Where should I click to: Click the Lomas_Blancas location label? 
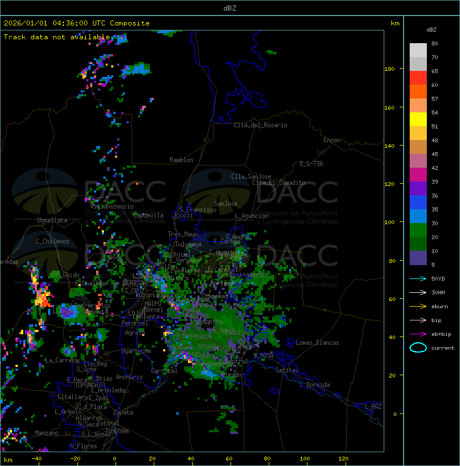pos(317,343)
